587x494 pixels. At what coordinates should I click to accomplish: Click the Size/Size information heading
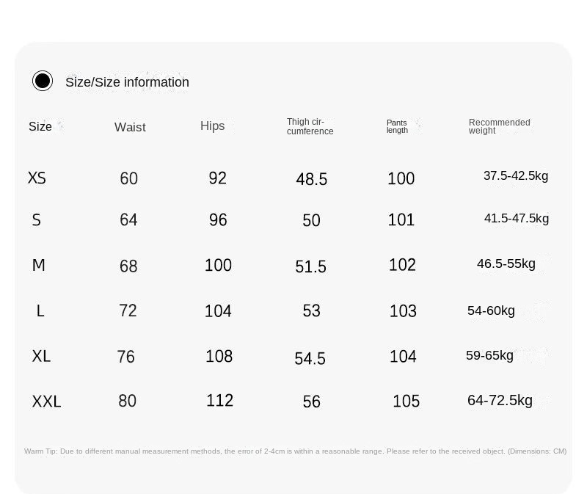coord(127,82)
